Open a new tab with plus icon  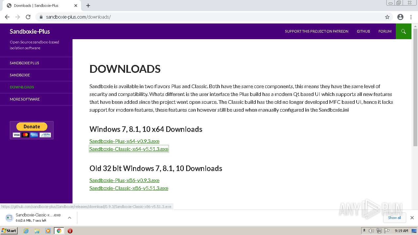pyautogui.click(x=88, y=6)
